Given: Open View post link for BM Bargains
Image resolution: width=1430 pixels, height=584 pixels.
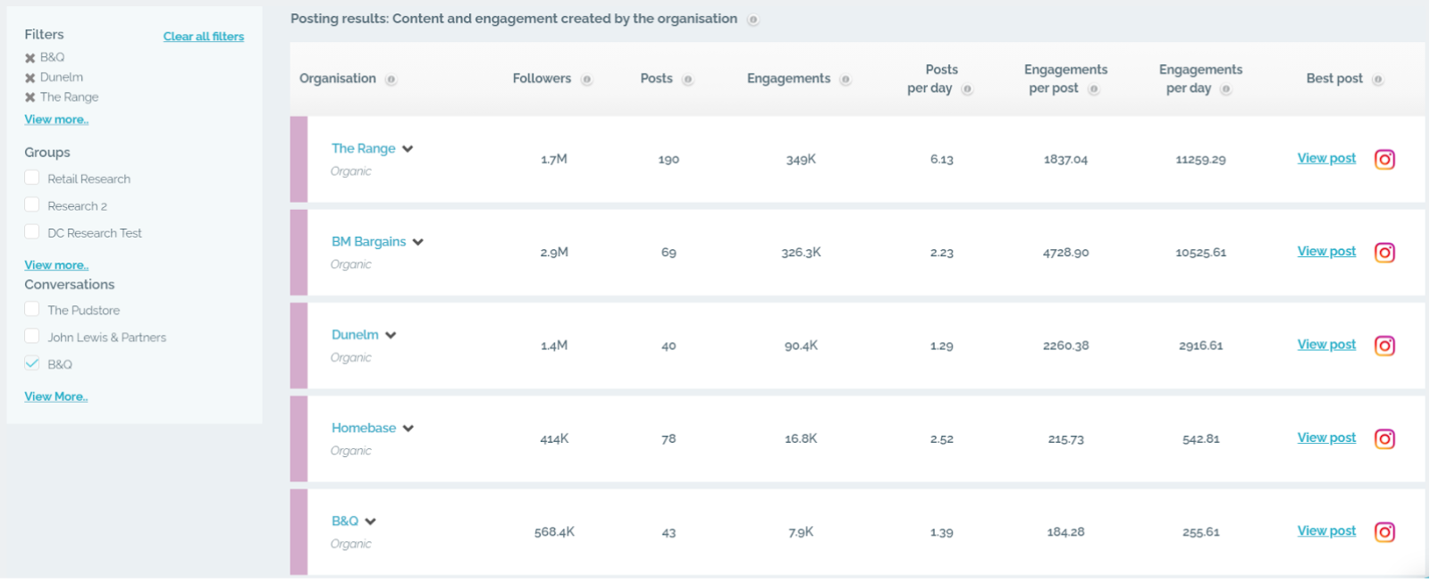Looking at the screenshot, I should [1326, 251].
